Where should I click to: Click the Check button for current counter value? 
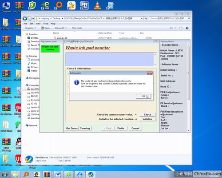click(147, 114)
